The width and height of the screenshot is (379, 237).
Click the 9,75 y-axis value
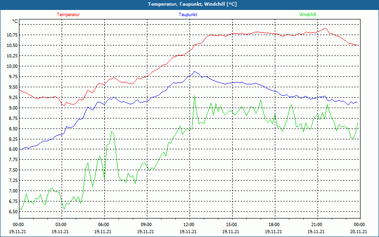(x=13, y=77)
